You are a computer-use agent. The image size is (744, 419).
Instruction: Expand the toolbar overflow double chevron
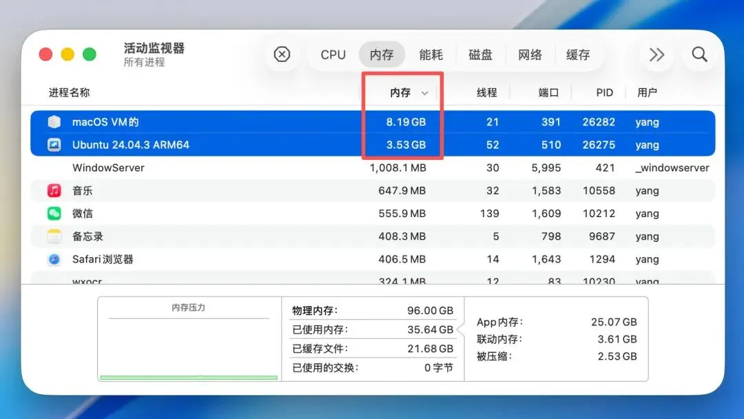[657, 54]
